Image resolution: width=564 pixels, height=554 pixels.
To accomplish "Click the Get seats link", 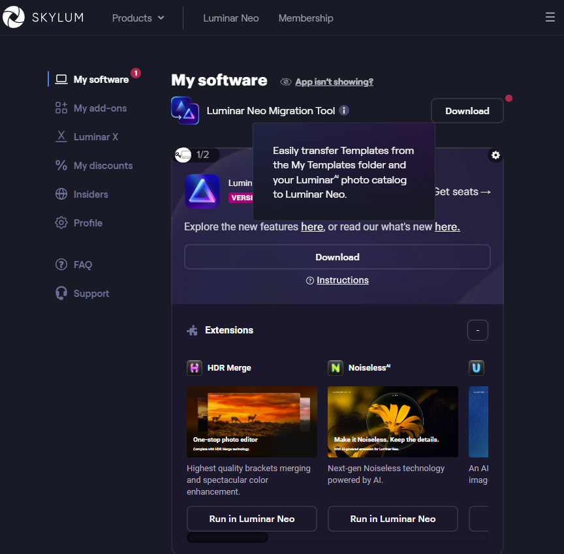I will tap(462, 192).
